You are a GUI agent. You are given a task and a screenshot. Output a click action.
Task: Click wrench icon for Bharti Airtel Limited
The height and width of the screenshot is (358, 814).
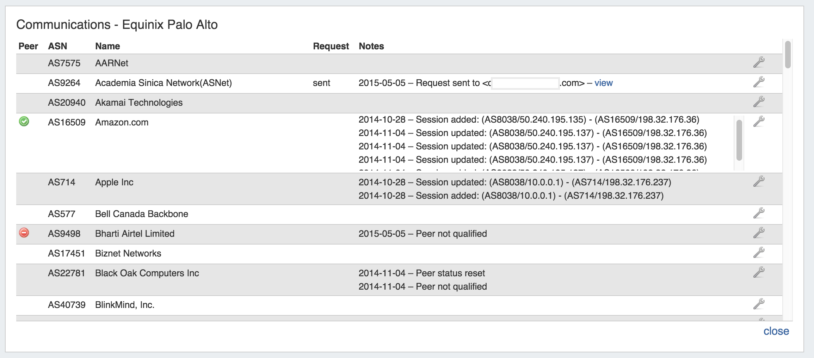pyautogui.click(x=759, y=233)
